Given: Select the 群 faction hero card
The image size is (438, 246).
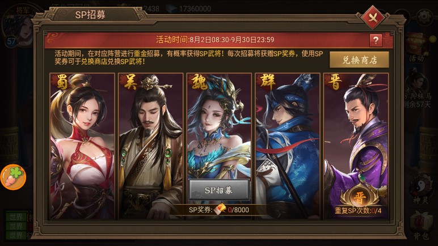Looking at the screenshot, I should click(x=288, y=146).
